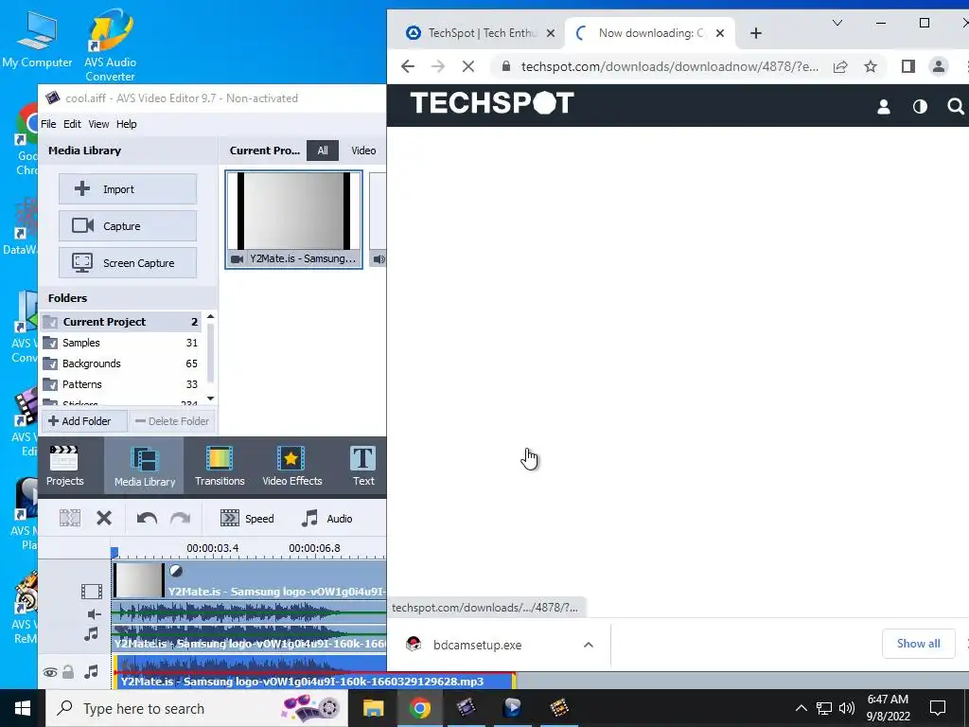Open the Help menu in AVS Video Editor
This screenshot has width=969, height=727.
point(126,124)
